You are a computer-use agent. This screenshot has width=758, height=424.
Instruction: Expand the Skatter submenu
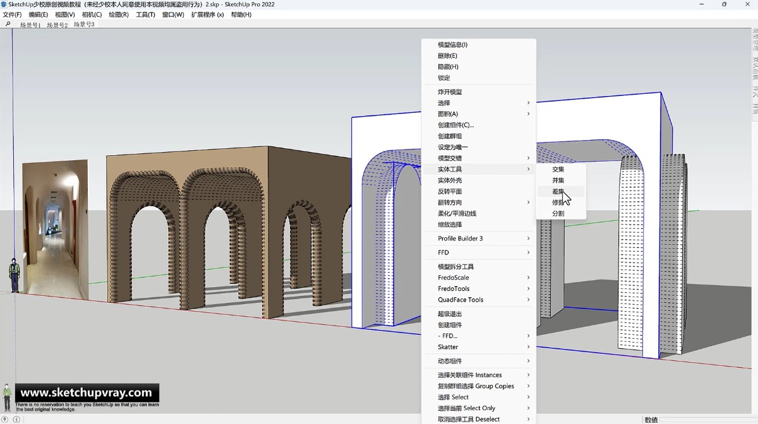(478, 347)
